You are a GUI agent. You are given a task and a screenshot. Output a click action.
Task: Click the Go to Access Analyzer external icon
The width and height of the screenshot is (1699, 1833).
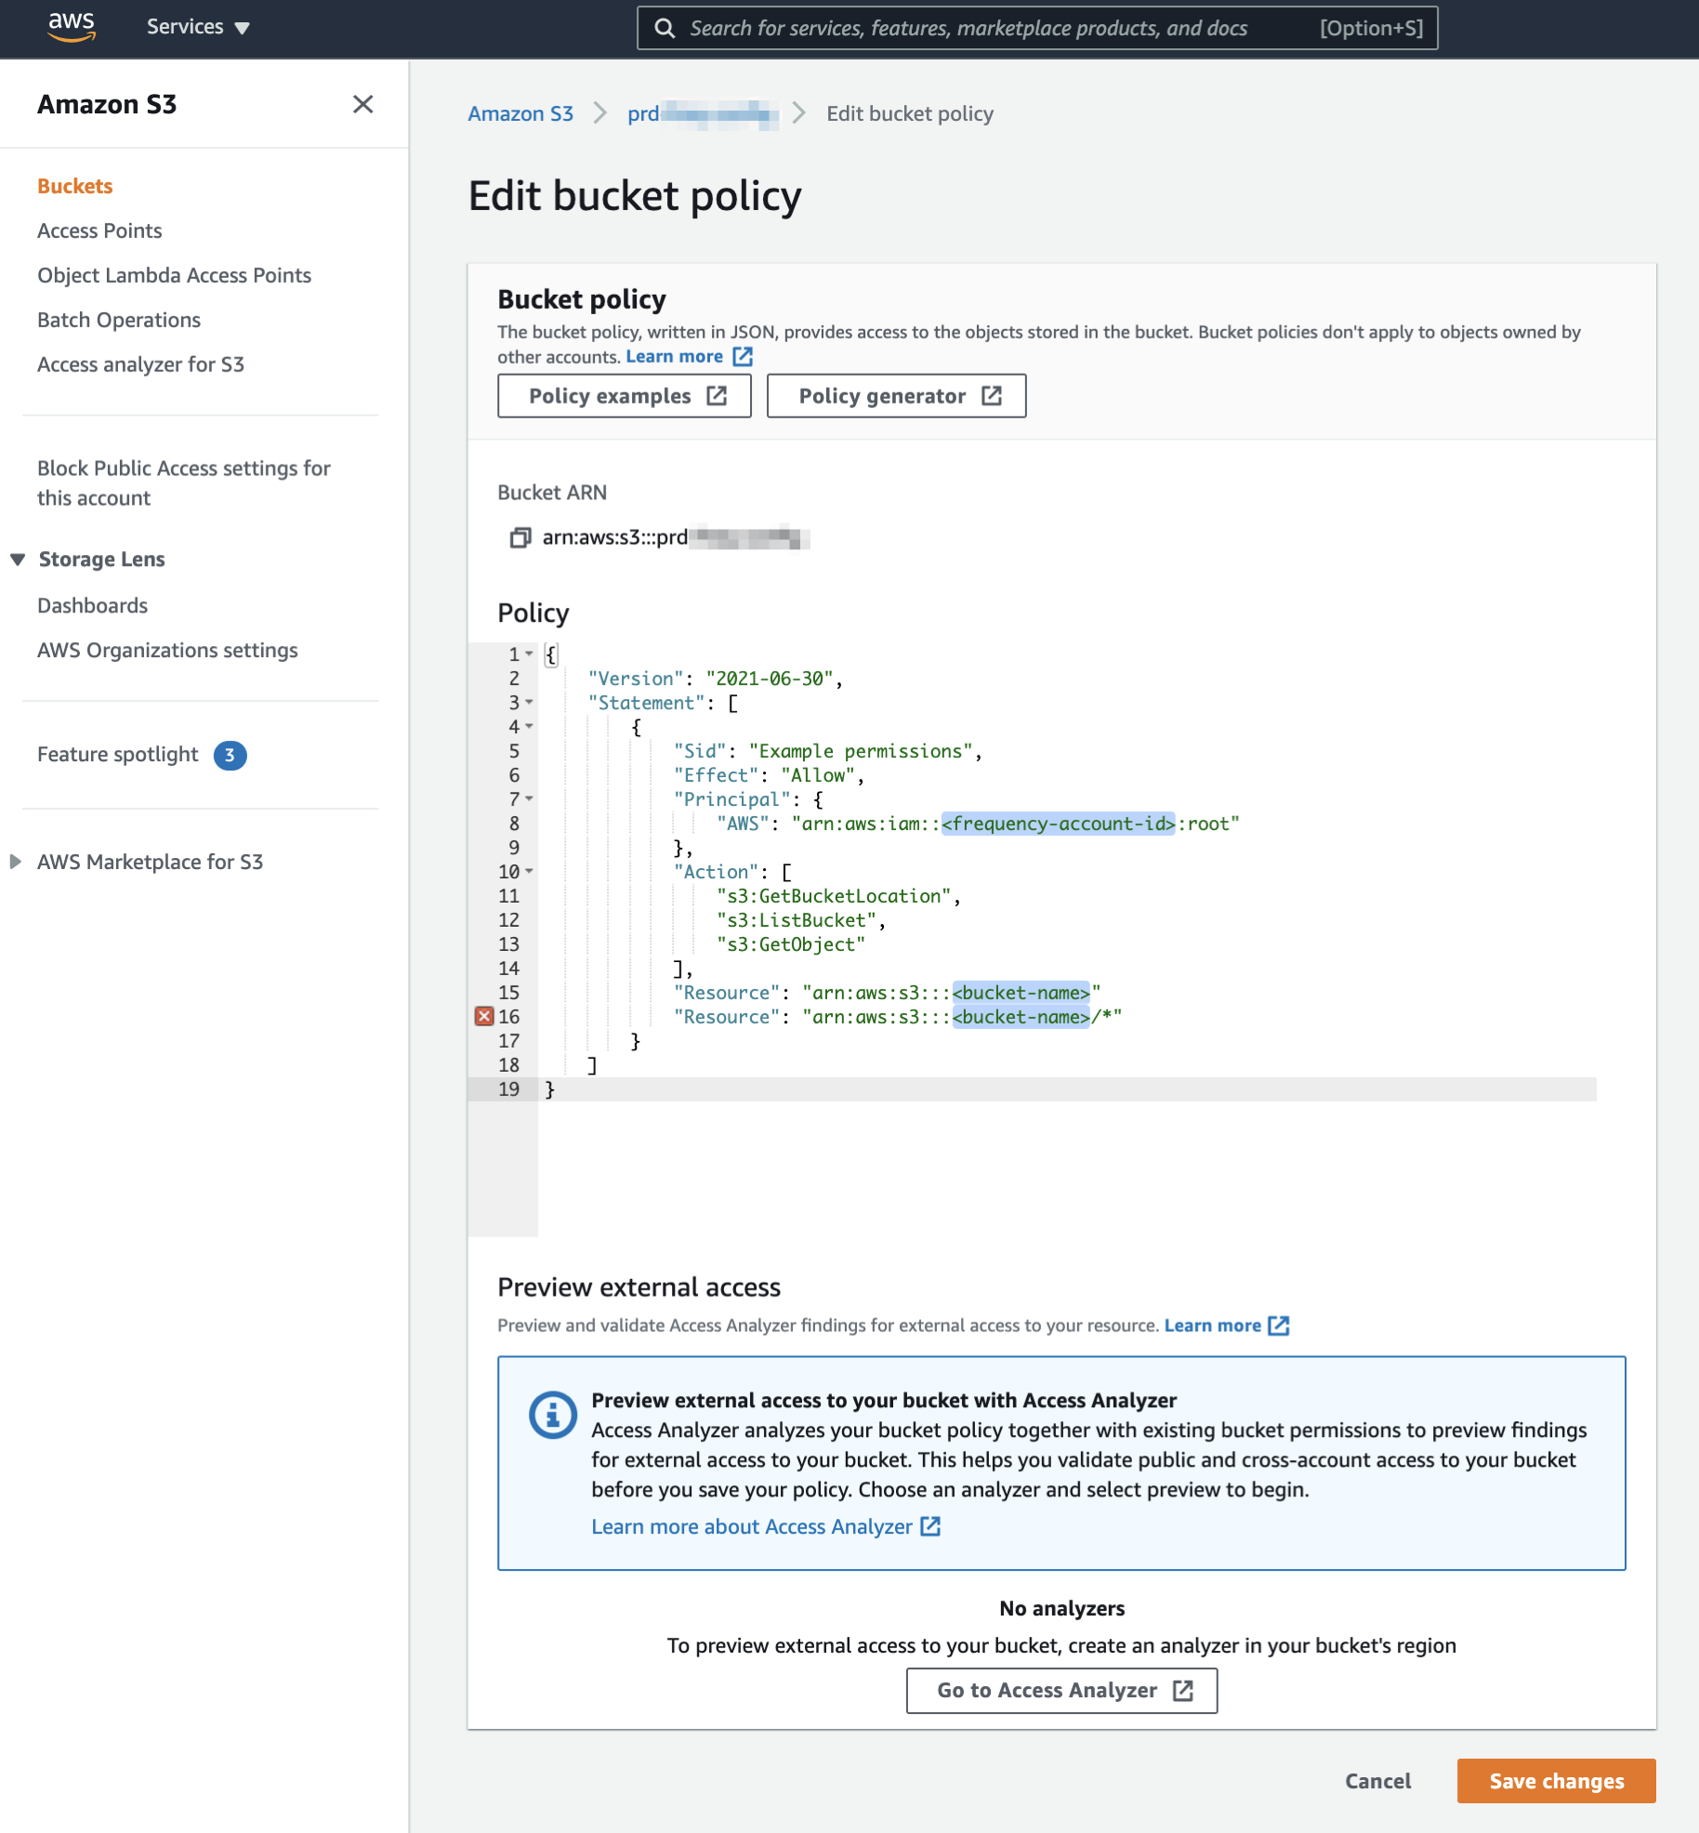pyautogui.click(x=1183, y=1690)
